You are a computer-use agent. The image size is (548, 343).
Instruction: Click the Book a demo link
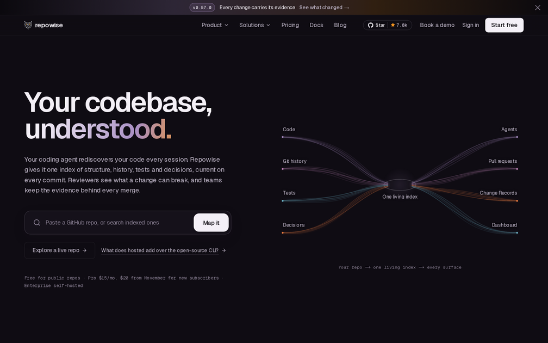pos(437,25)
